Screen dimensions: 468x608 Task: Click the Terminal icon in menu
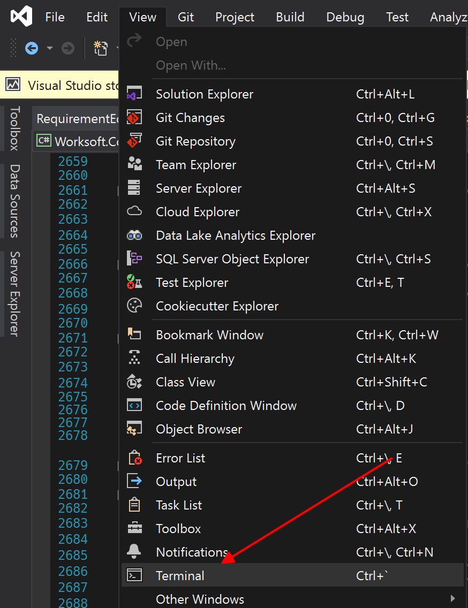click(x=134, y=575)
